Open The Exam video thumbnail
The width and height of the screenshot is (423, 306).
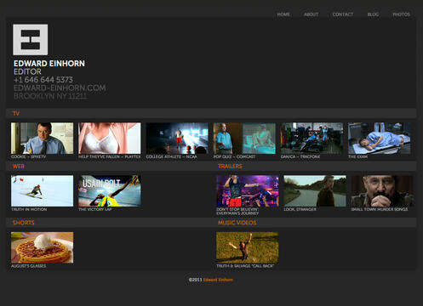pyautogui.click(x=380, y=139)
